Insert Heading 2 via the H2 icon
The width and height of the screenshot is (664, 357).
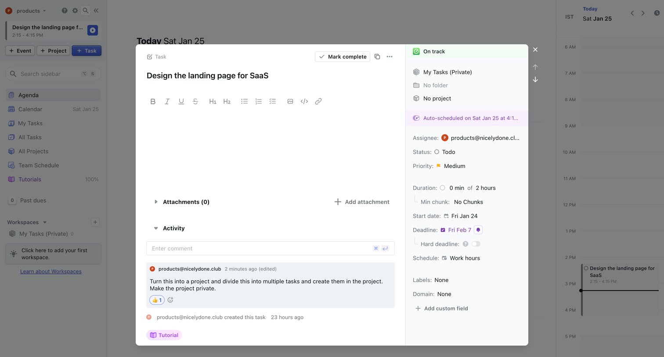coord(227,101)
